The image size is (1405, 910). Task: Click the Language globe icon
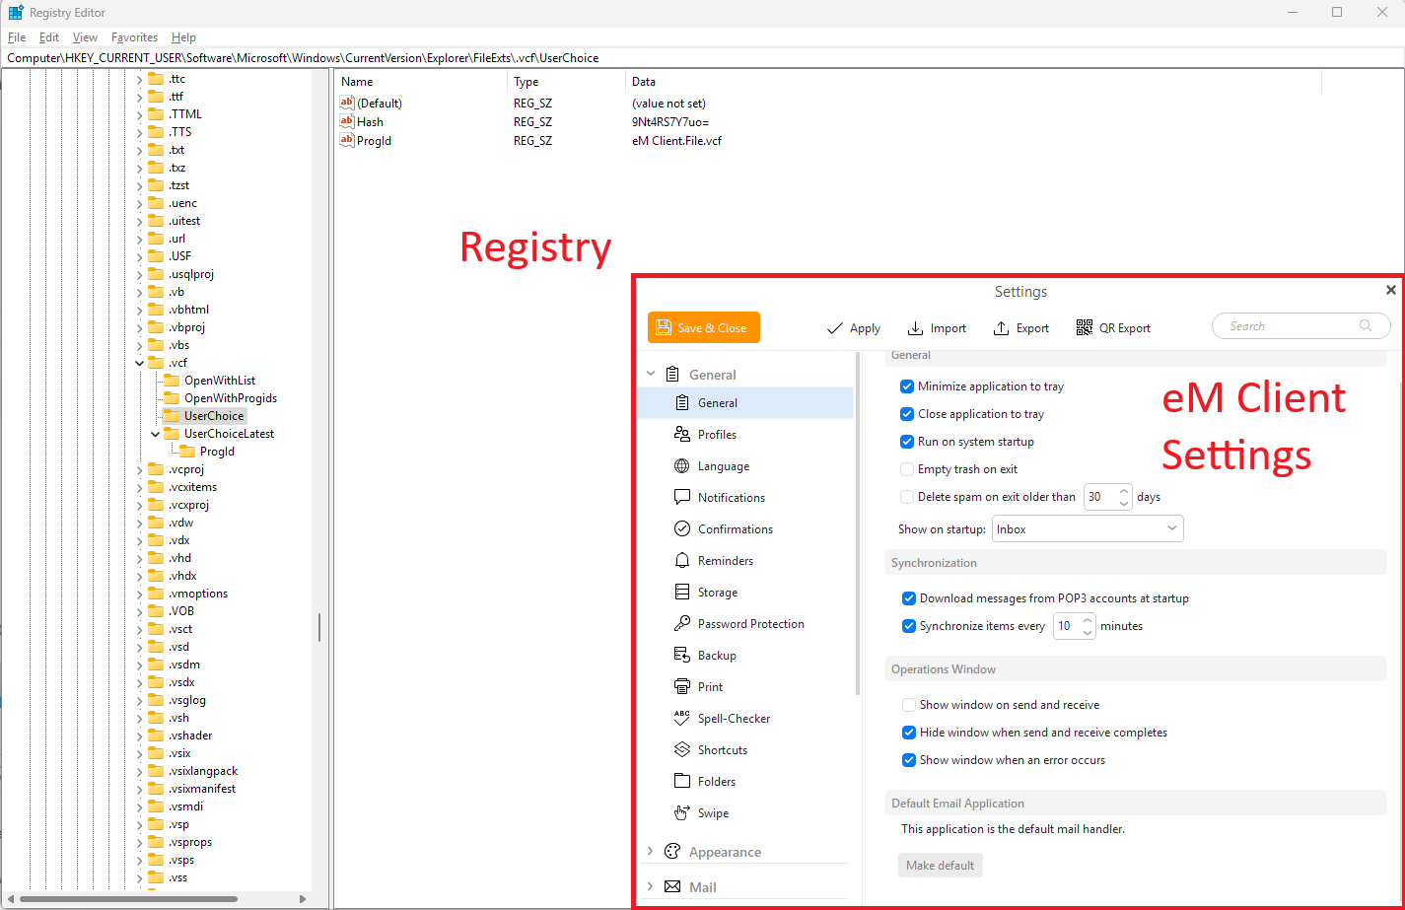[681, 466]
